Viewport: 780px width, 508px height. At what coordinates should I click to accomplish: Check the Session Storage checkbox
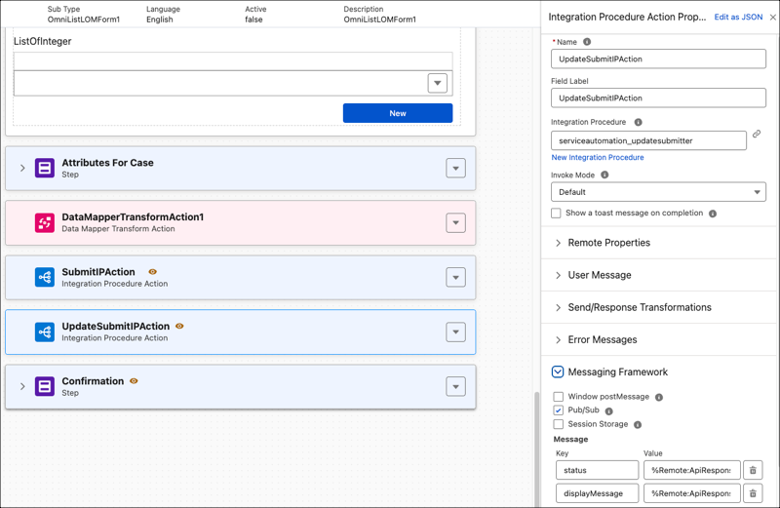coord(558,424)
